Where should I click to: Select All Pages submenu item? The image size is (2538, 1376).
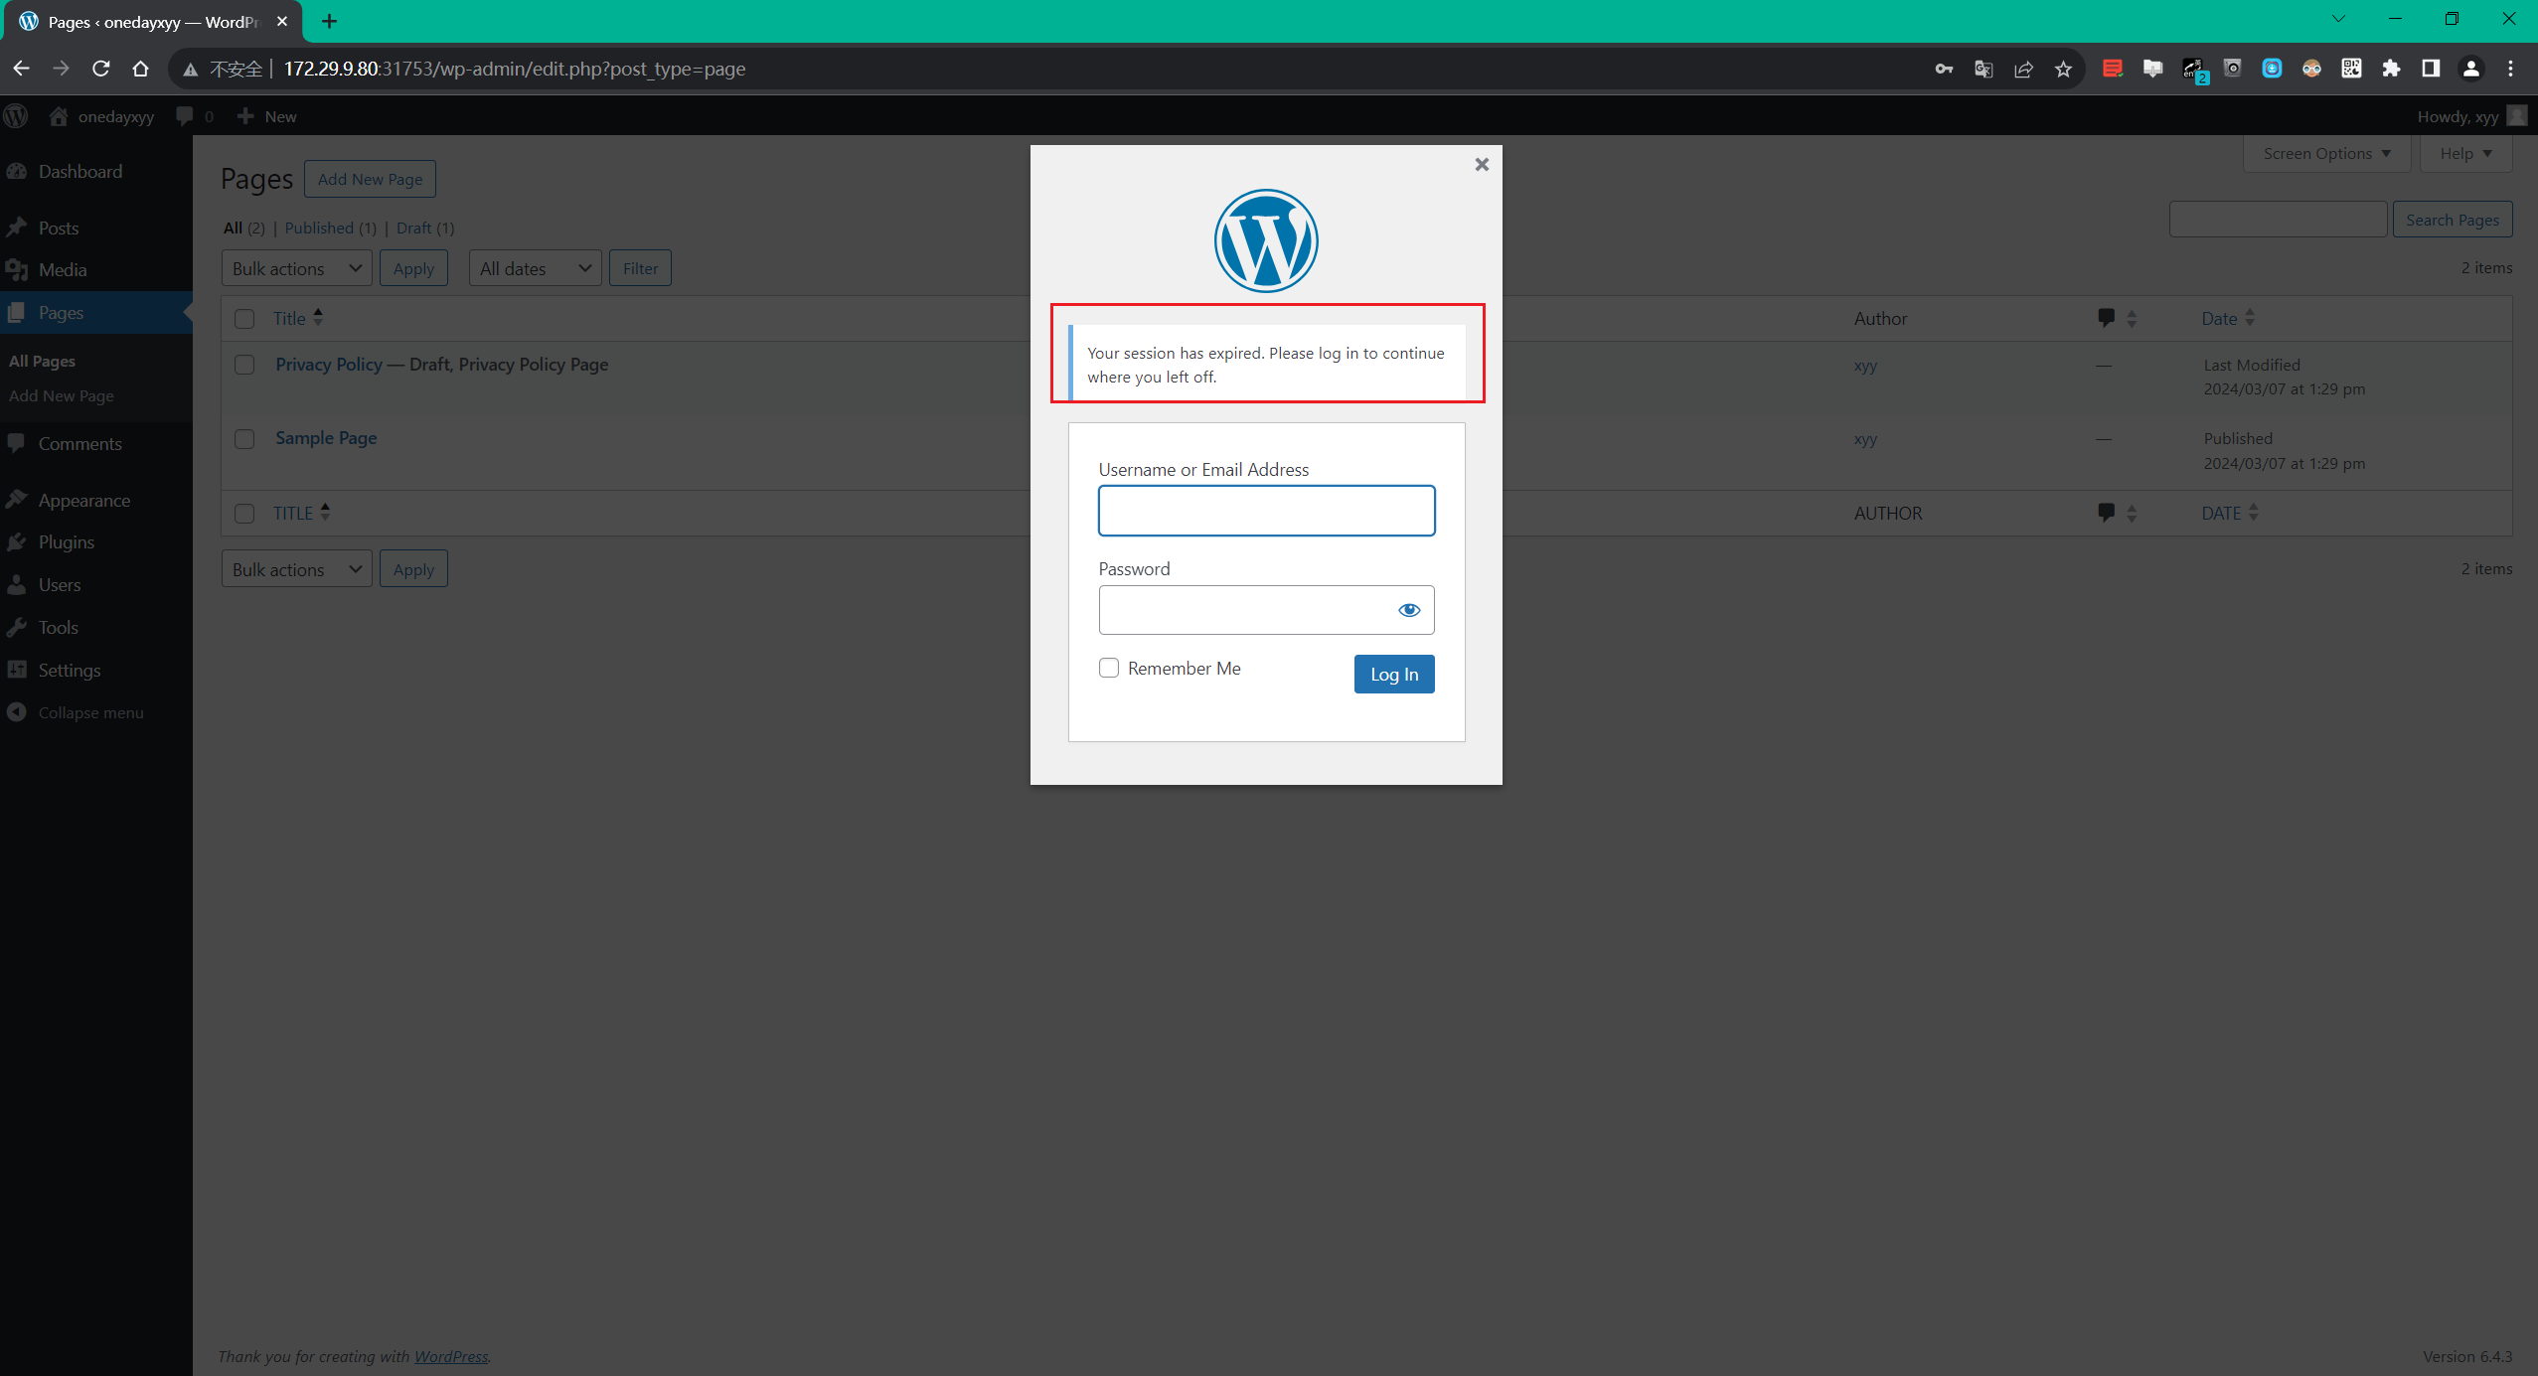click(42, 361)
